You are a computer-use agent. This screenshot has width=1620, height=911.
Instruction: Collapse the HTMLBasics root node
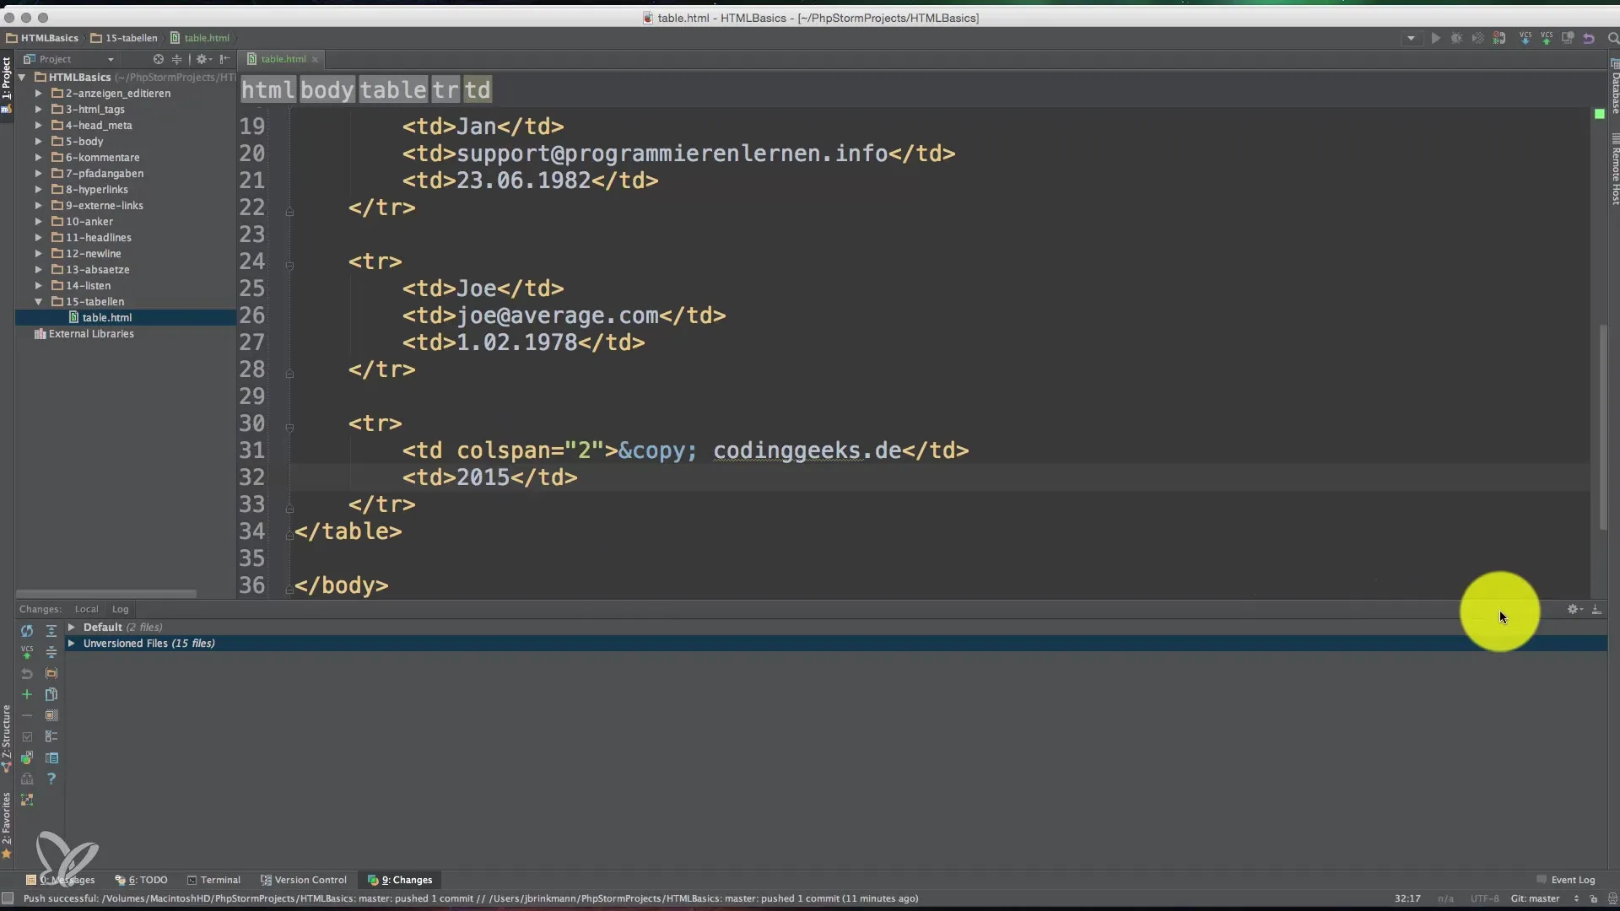[x=22, y=77]
